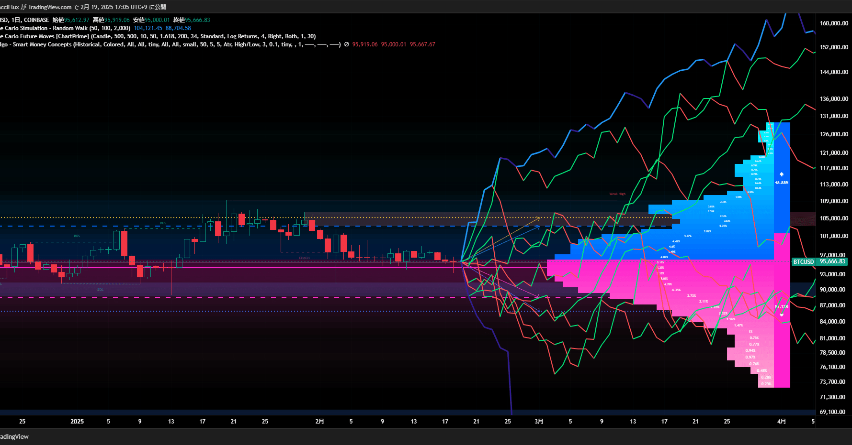Click the 144,000.00 price axis label
Viewport: 852px width, 445px height.
click(834, 72)
